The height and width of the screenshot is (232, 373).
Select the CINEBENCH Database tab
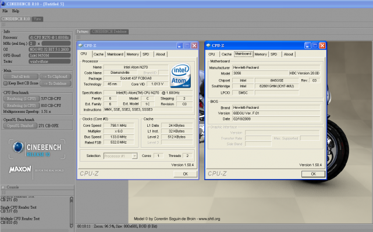109,31
